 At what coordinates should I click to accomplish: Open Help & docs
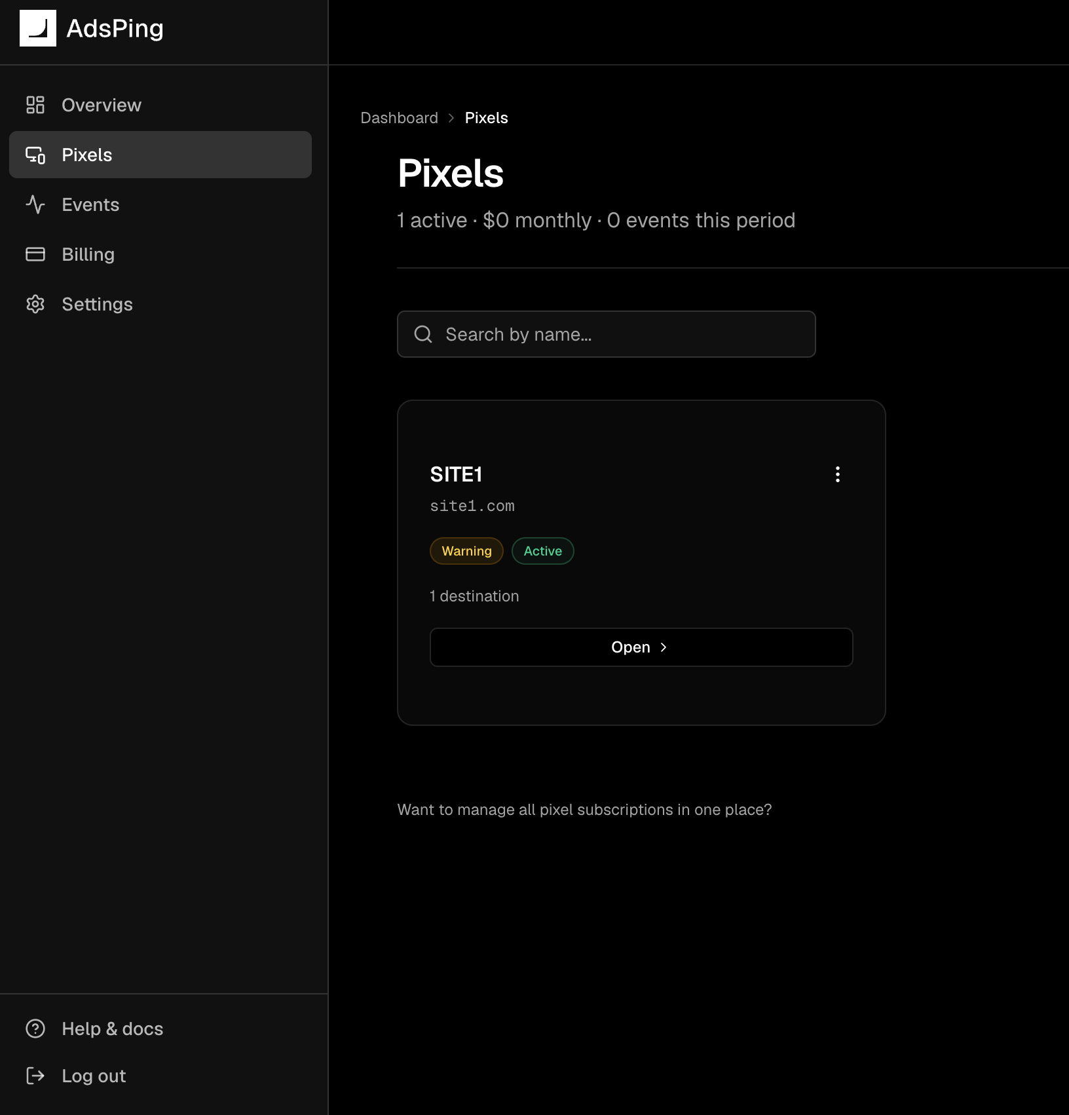point(160,1029)
